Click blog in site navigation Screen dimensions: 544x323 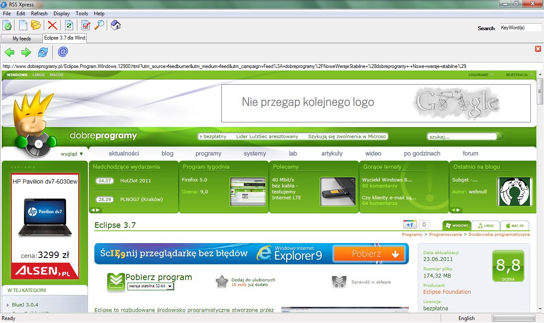pos(167,153)
